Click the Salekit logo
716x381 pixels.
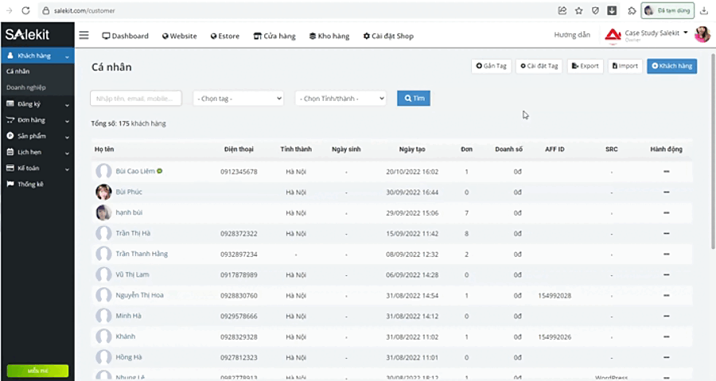(27, 34)
